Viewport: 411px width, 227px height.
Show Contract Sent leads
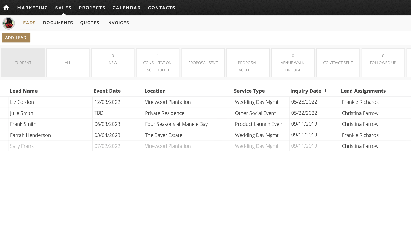[x=338, y=63]
